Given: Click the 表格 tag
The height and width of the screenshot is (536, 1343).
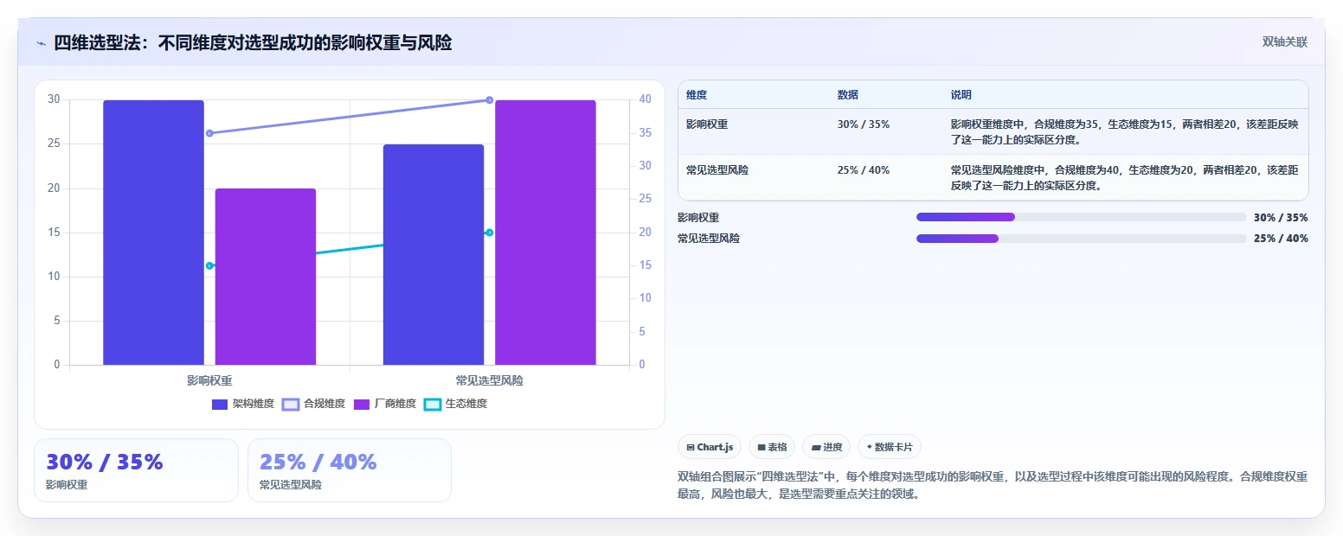Looking at the screenshot, I should coord(772,447).
